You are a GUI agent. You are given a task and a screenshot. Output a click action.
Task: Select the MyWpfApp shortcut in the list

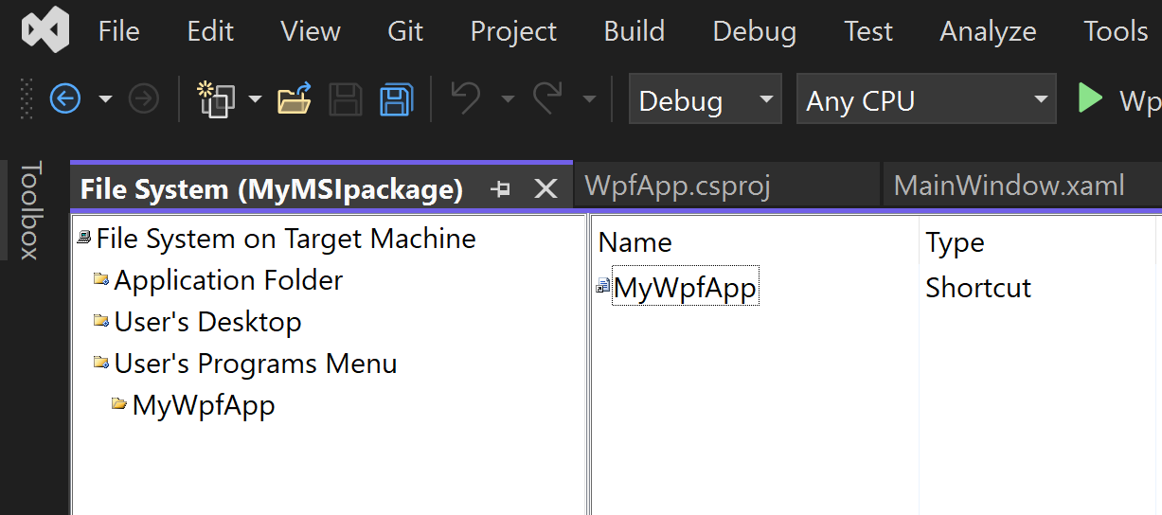(x=677, y=288)
